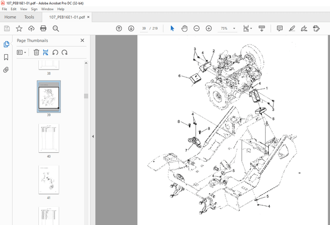Select page 39 thumbnail
330x225 pixels.
(49, 97)
